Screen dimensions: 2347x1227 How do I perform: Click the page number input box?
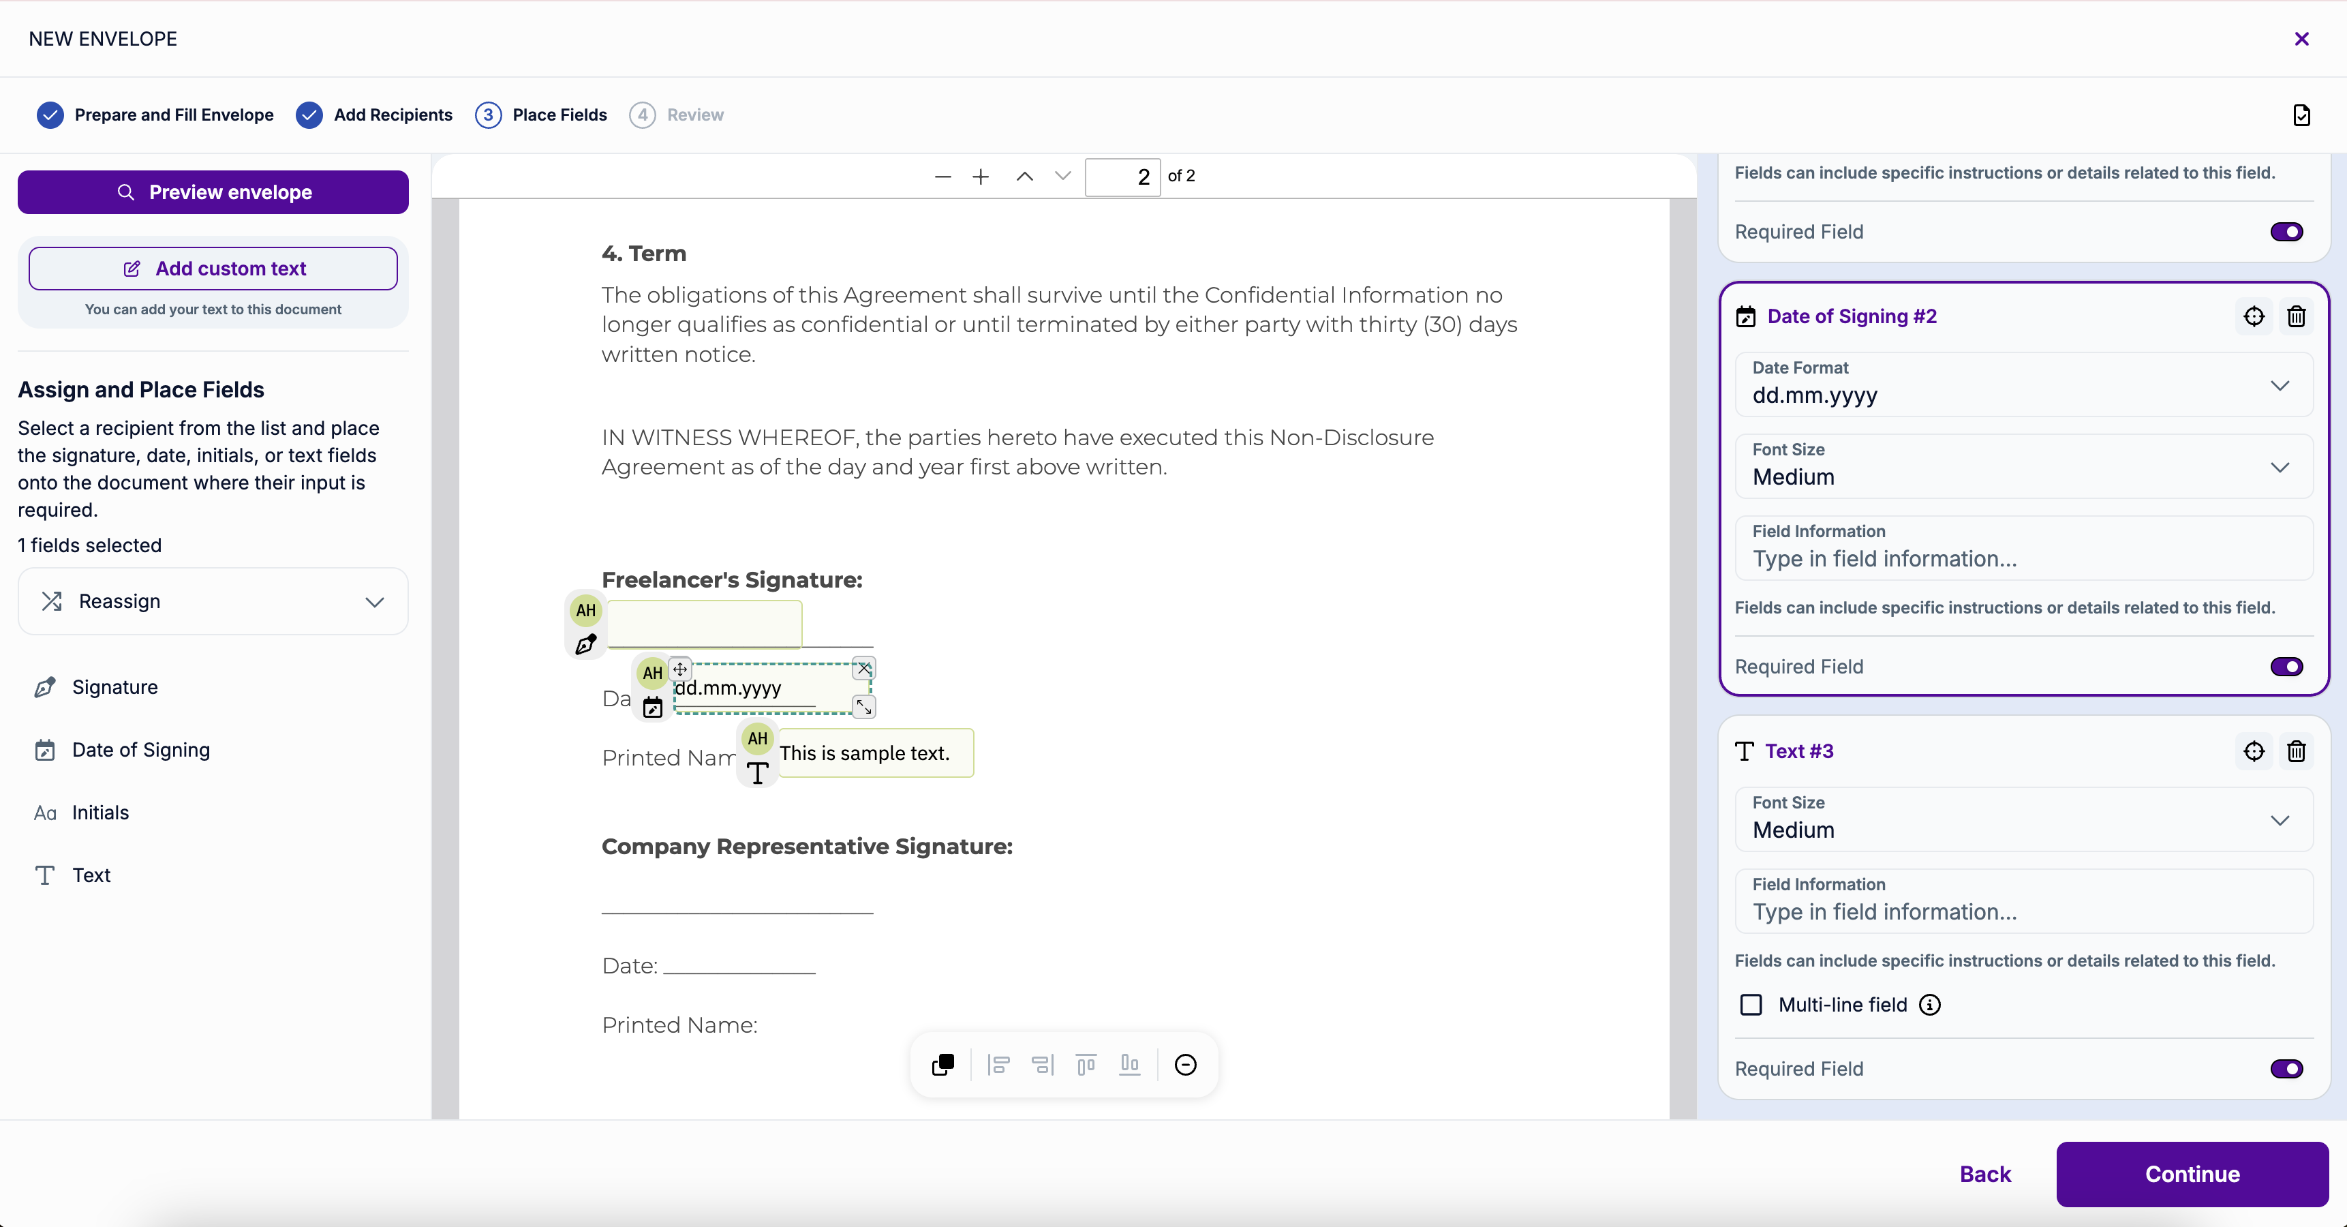click(x=1122, y=177)
